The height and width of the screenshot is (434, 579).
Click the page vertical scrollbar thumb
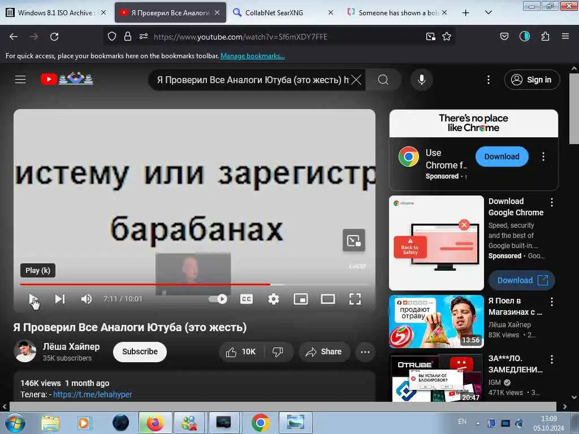coord(574,108)
